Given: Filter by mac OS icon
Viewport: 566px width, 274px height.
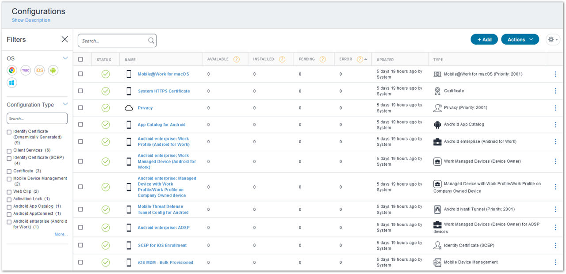Looking at the screenshot, I should 26,70.
